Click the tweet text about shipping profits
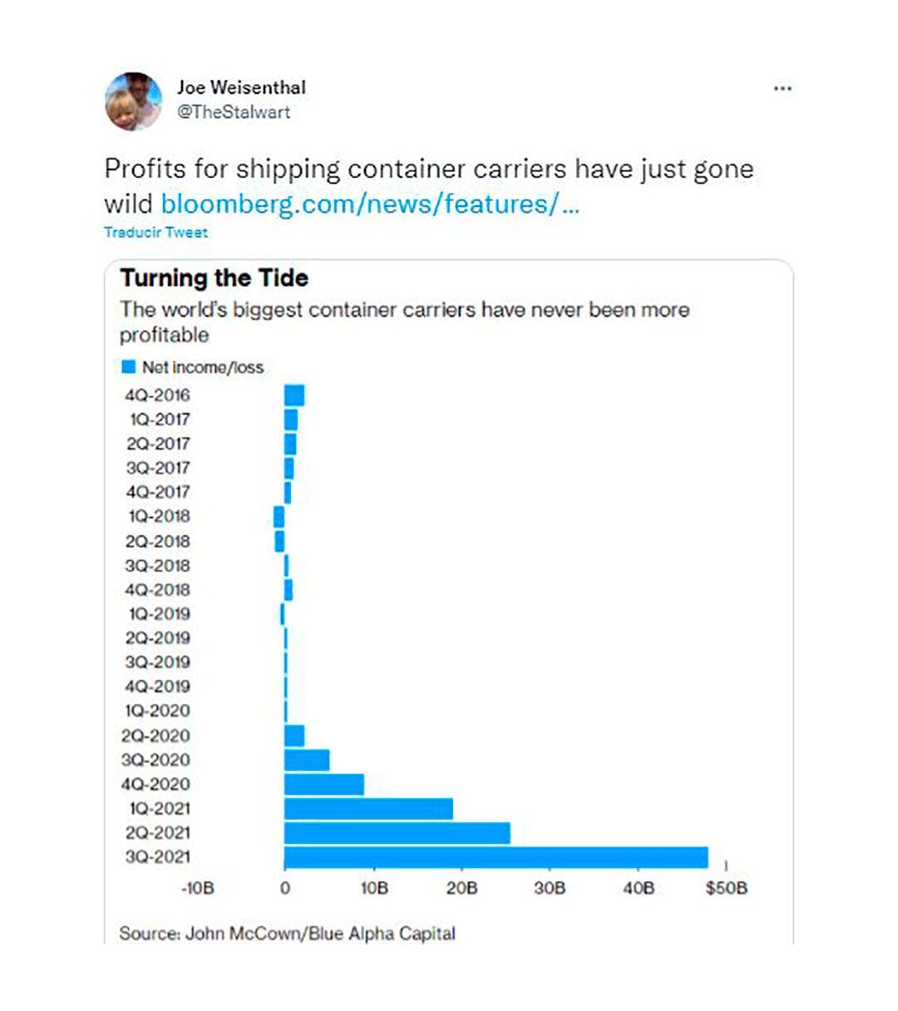Viewport: 898px width, 1011px height. pos(428,169)
